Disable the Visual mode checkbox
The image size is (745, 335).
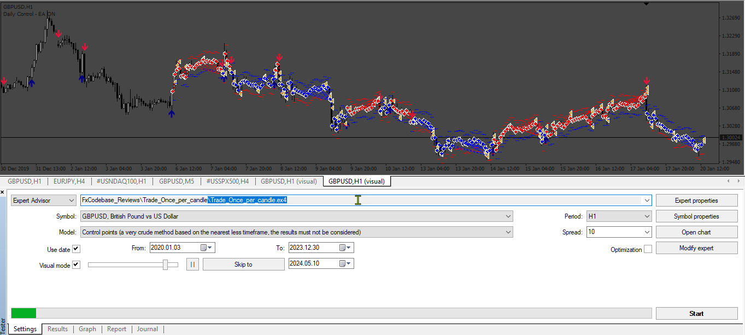point(76,265)
